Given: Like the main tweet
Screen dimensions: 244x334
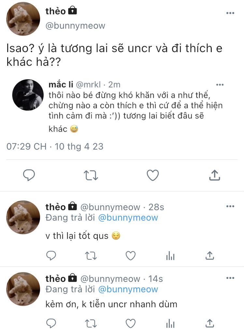Looking at the screenshot, I should [152, 175].
